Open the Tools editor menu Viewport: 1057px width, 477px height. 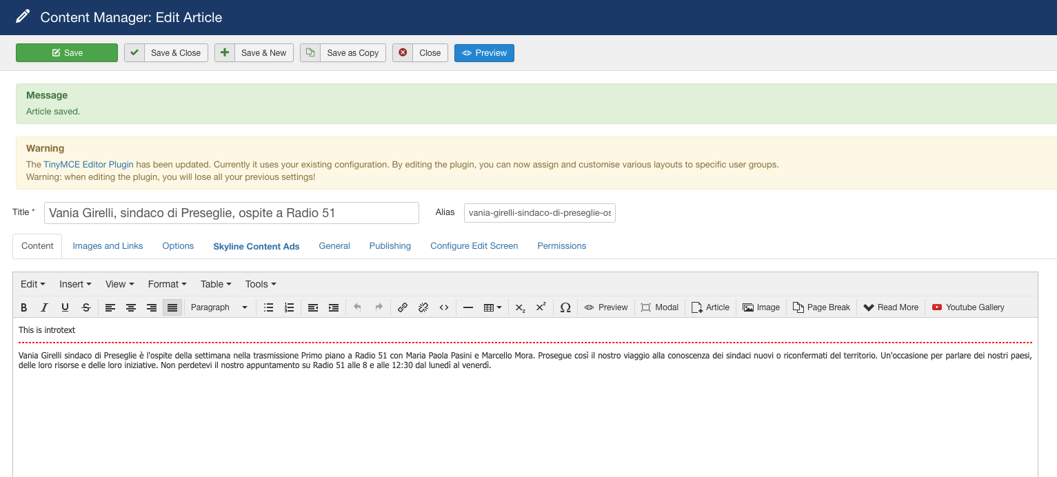(261, 284)
